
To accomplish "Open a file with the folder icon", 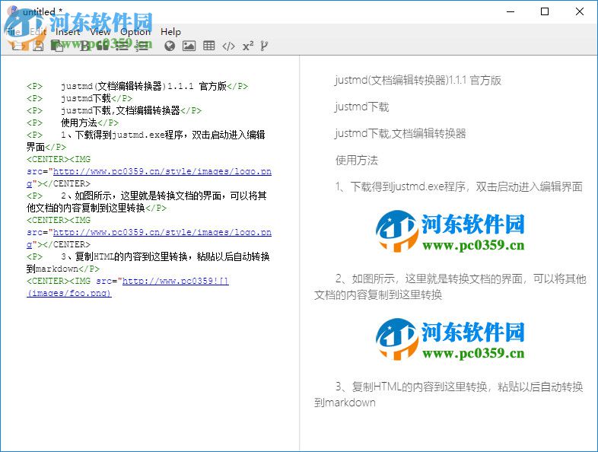I will (x=18, y=46).
